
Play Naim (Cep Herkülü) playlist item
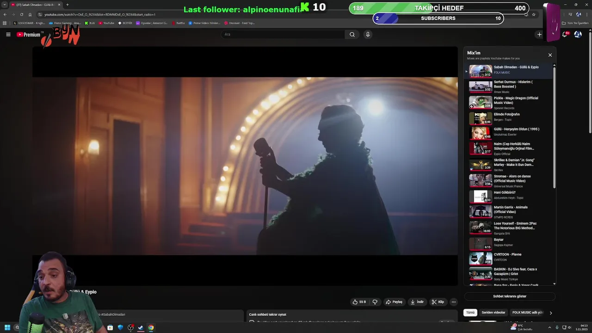pyautogui.click(x=508, y=148)
